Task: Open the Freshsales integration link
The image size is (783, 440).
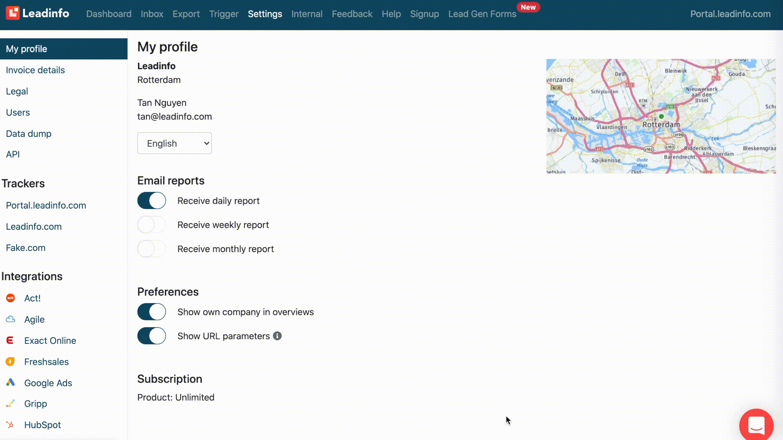Action: coord(46,362)
